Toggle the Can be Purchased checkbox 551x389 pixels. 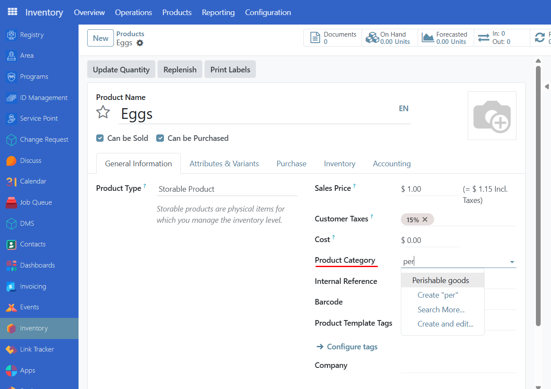tap(160, 138)
